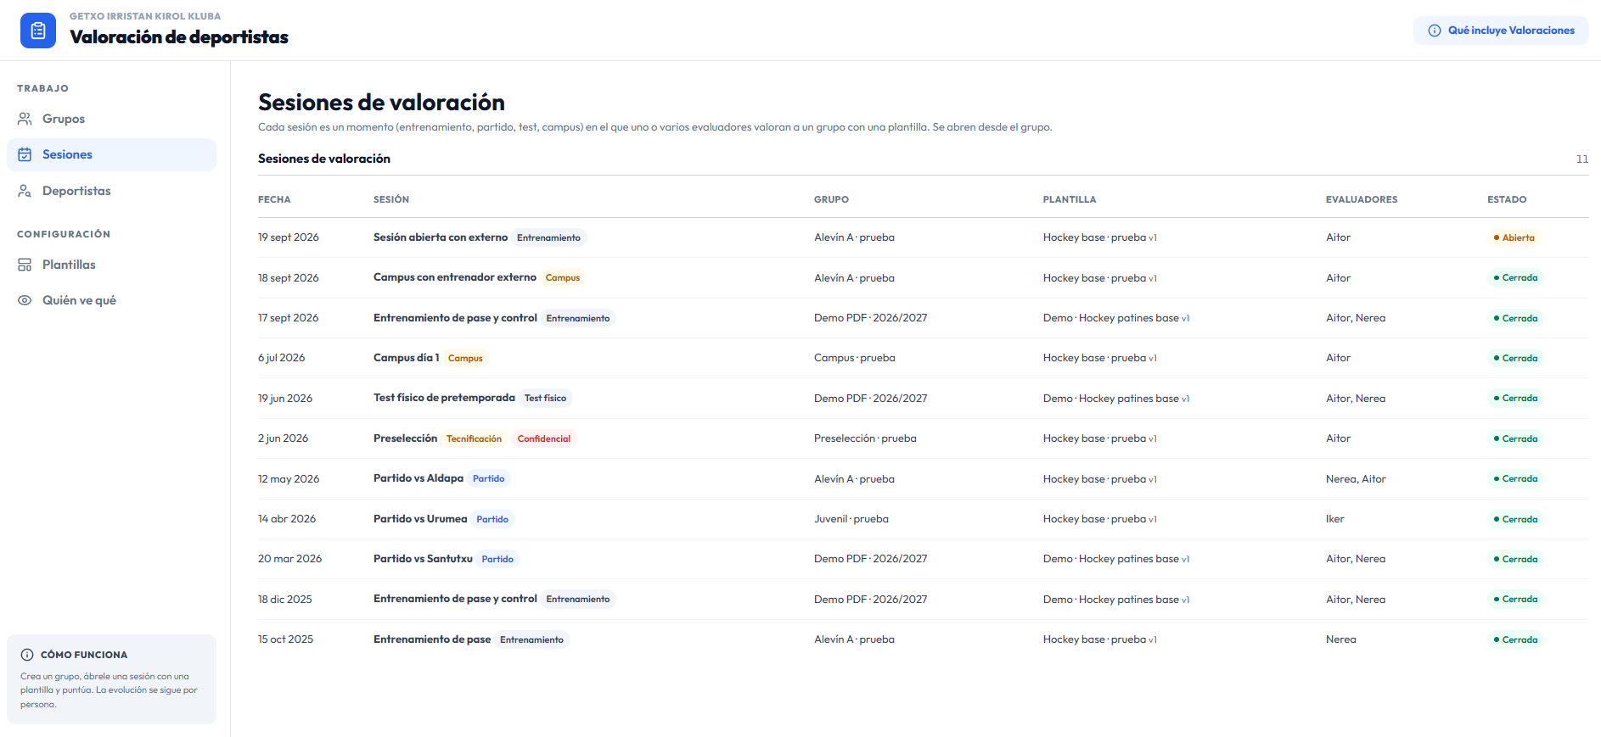The width and height of the screenshot is (1601, 737).
Task: Click the Plantillas layout icon
Action: (25, 265)
